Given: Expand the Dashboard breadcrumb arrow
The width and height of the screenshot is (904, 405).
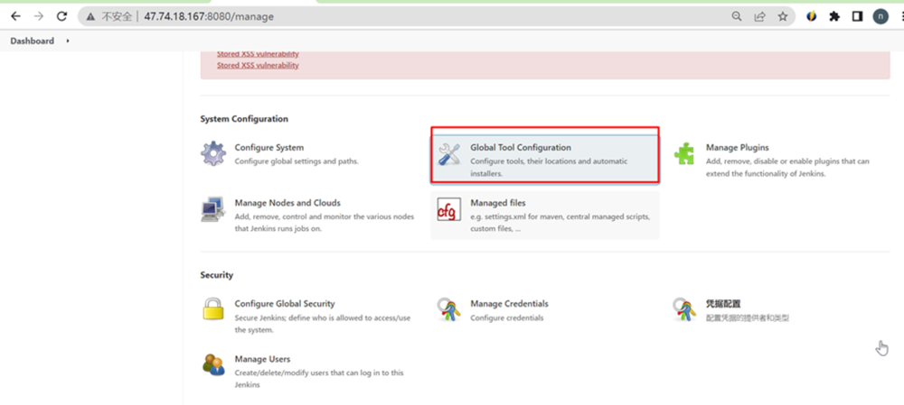Looking at the screenshot, I should (68, 41).
